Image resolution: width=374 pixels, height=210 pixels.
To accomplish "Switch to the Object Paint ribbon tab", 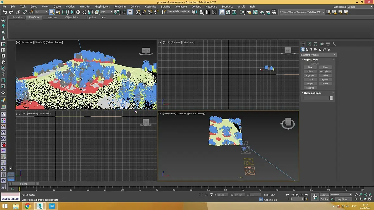I will coord(71,17).
